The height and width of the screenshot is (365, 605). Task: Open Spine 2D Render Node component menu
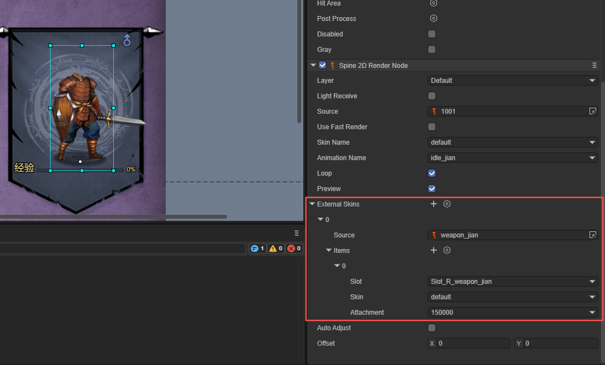tap(595, 65)
